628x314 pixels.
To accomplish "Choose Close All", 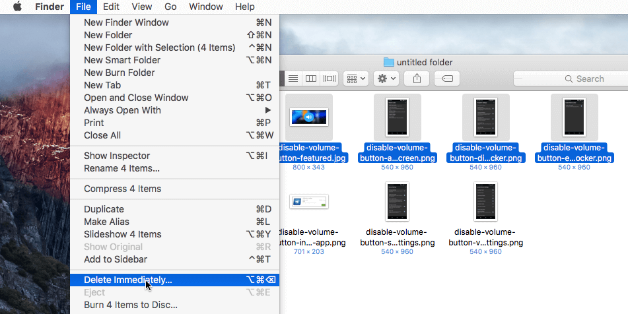I will (174, 135).
